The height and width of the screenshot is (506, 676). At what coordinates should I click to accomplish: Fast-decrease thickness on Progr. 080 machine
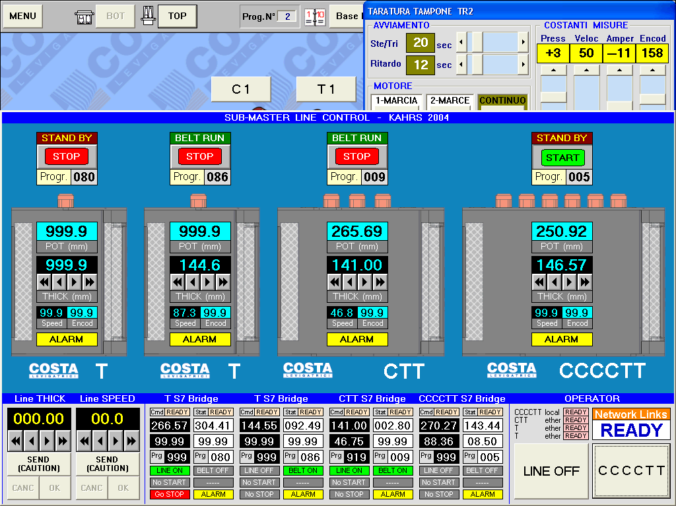(x=44, y=282)
